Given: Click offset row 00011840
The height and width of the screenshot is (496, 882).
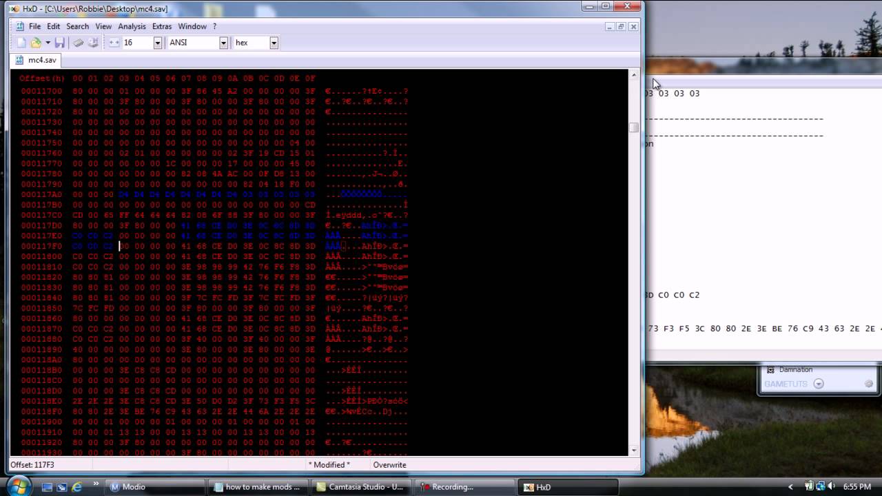Looking at the screenshot, I should [x=214, y=298].
